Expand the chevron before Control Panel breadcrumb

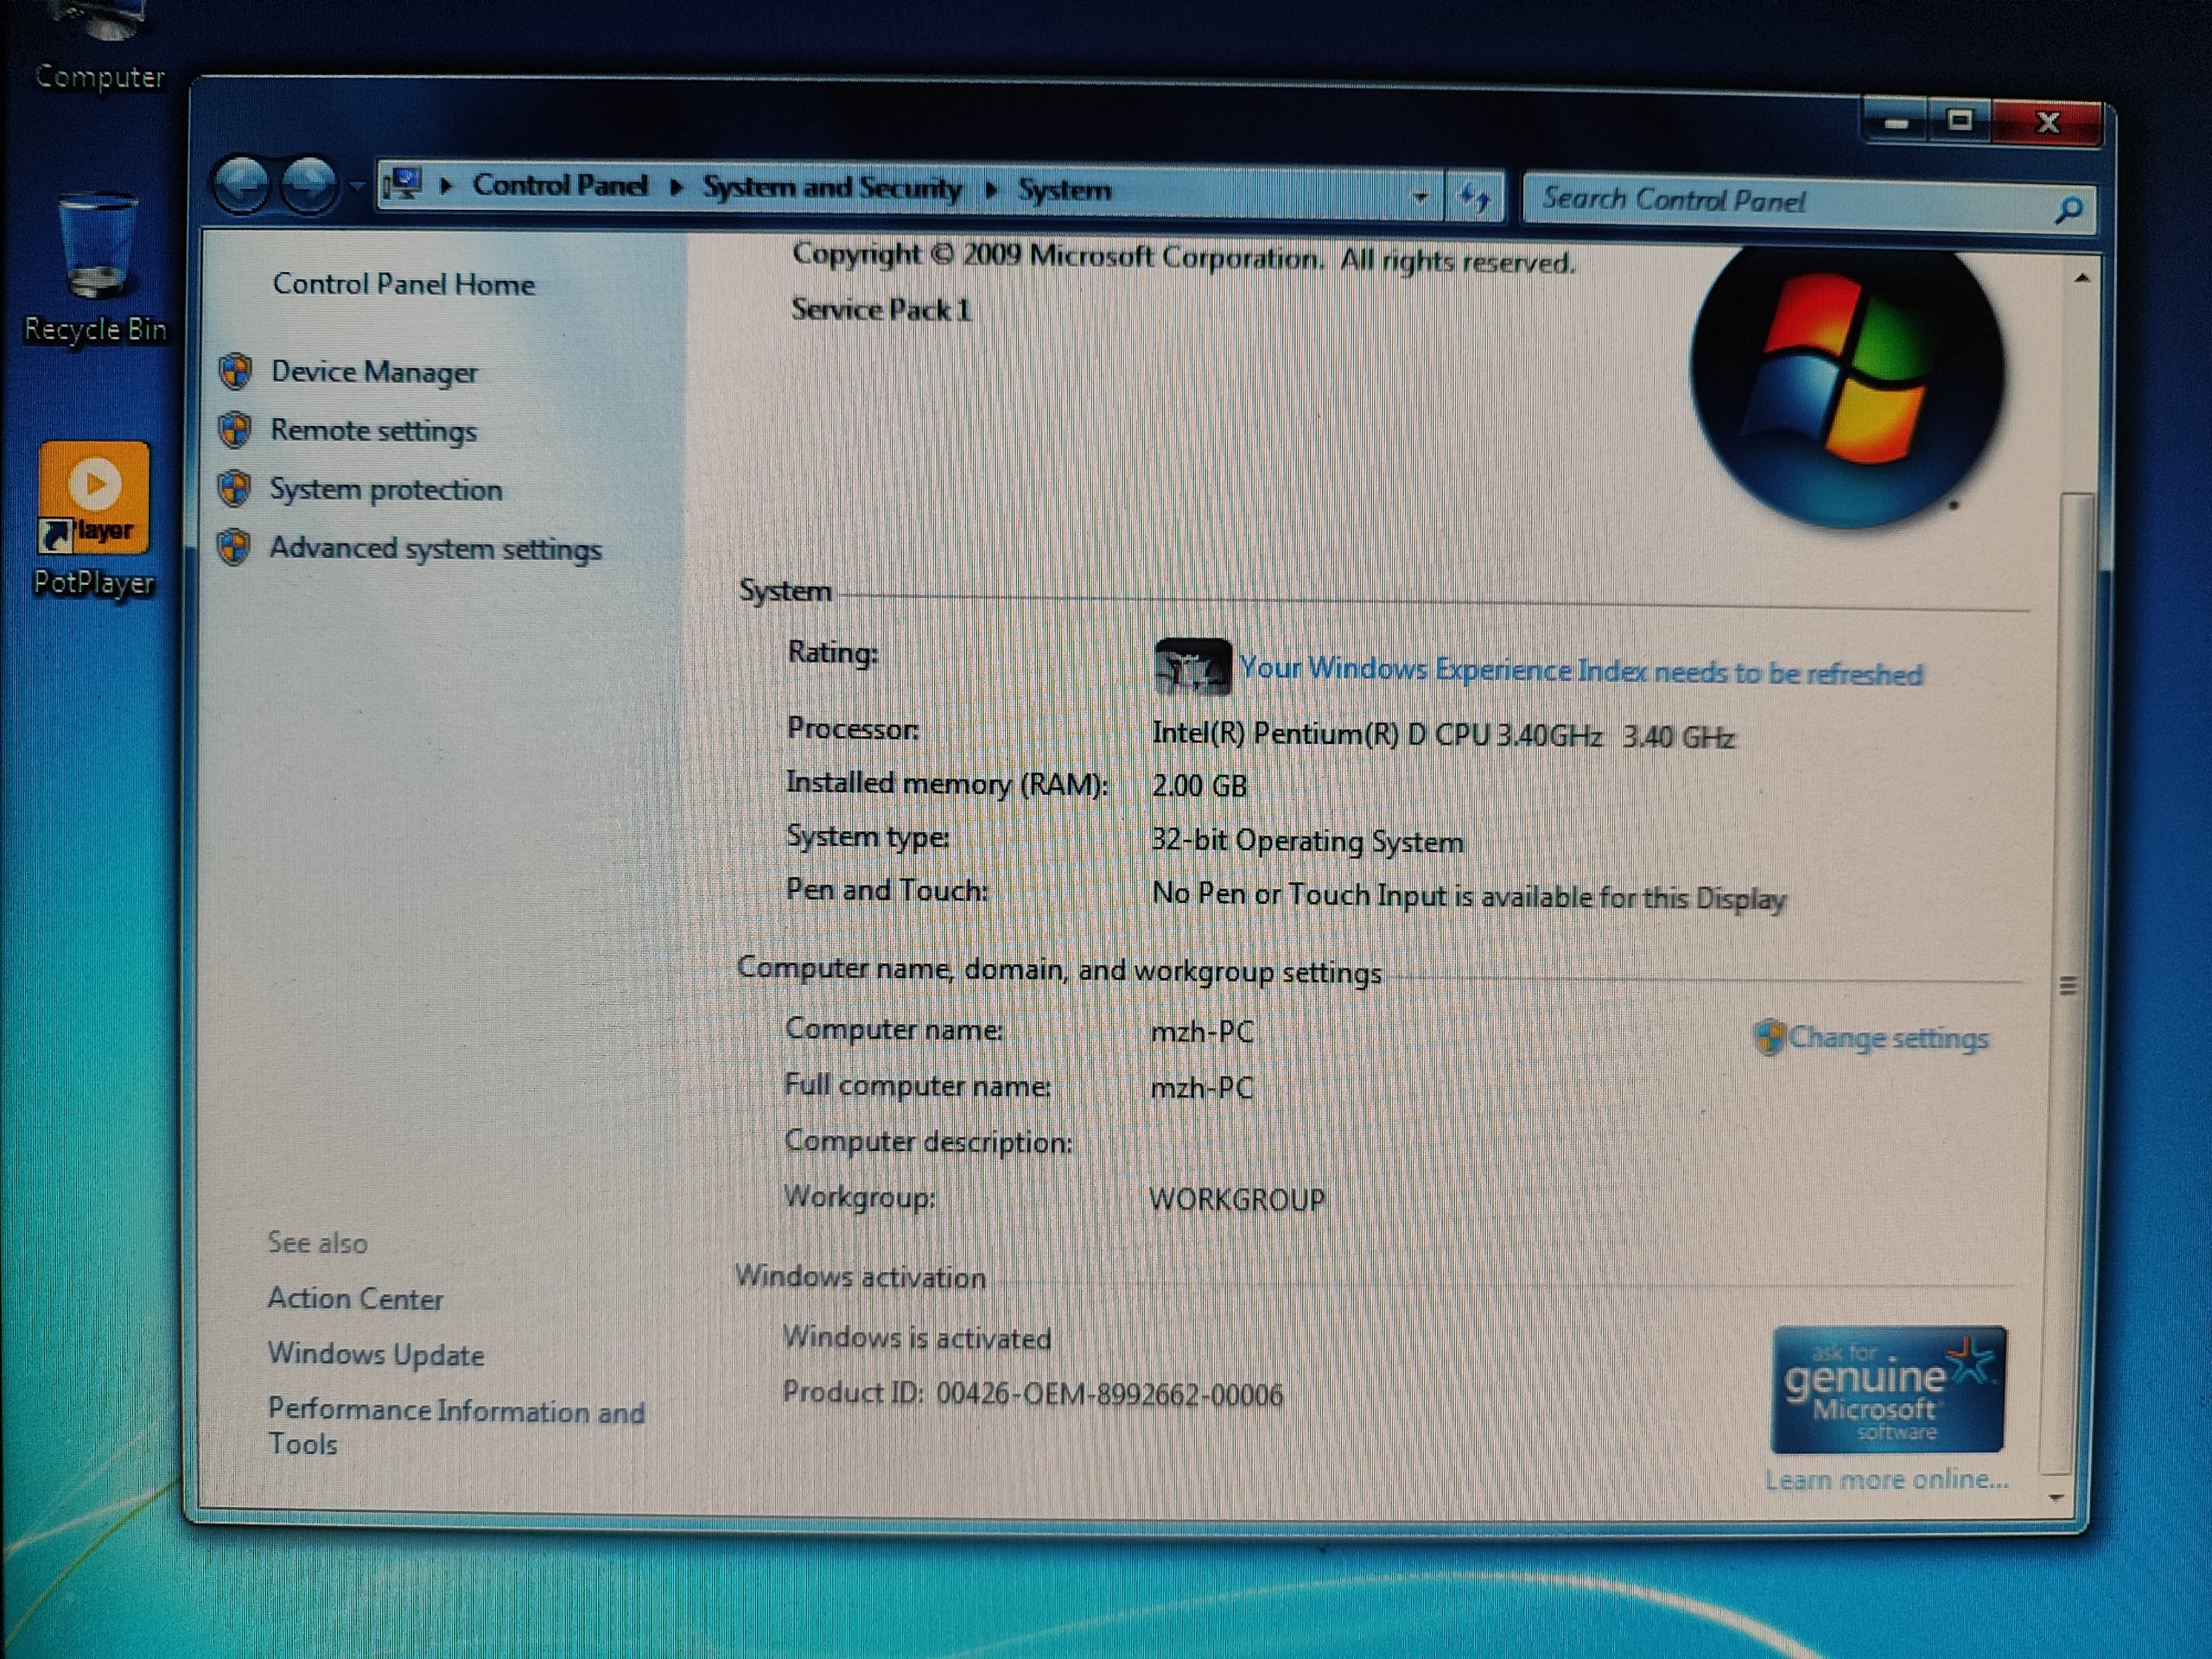click(446, 186)
